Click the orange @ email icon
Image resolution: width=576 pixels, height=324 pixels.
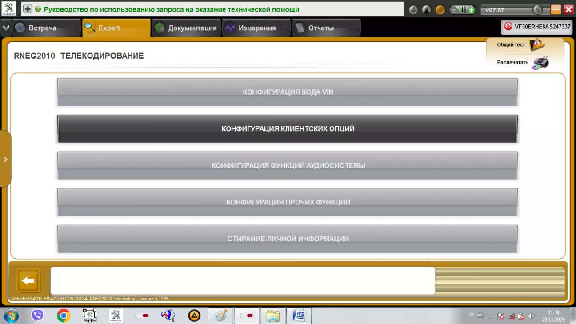point(440,10)
